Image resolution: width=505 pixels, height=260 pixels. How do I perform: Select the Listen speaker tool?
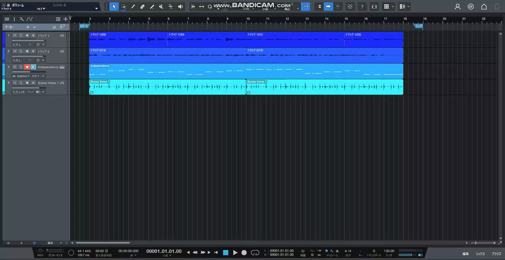point(180,7)
